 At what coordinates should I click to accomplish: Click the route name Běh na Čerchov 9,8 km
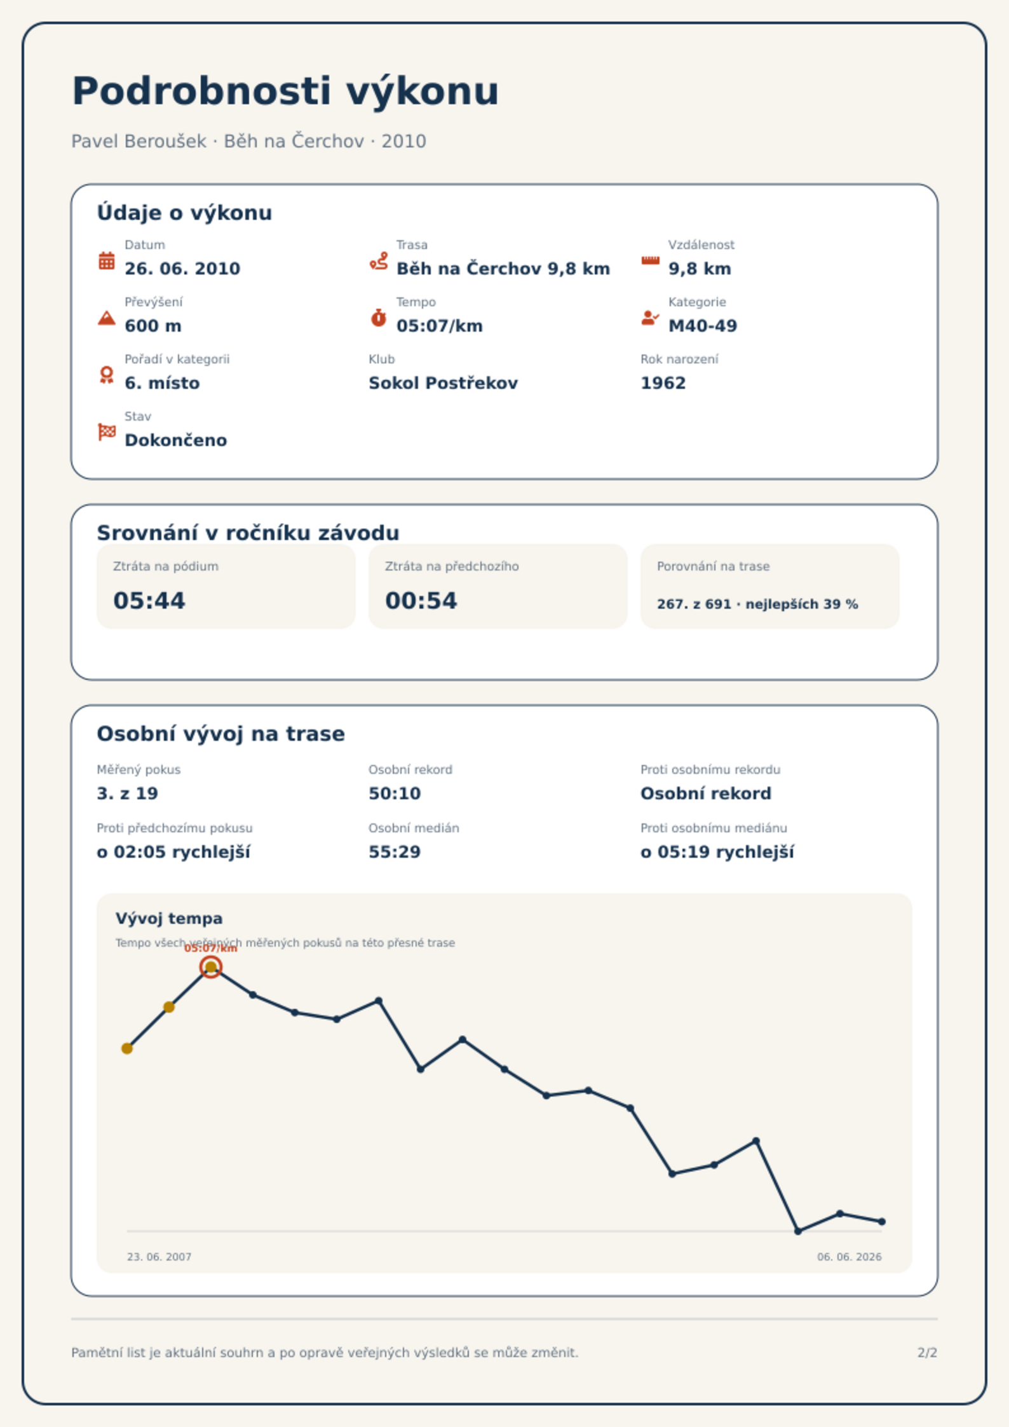click(503, 269)
